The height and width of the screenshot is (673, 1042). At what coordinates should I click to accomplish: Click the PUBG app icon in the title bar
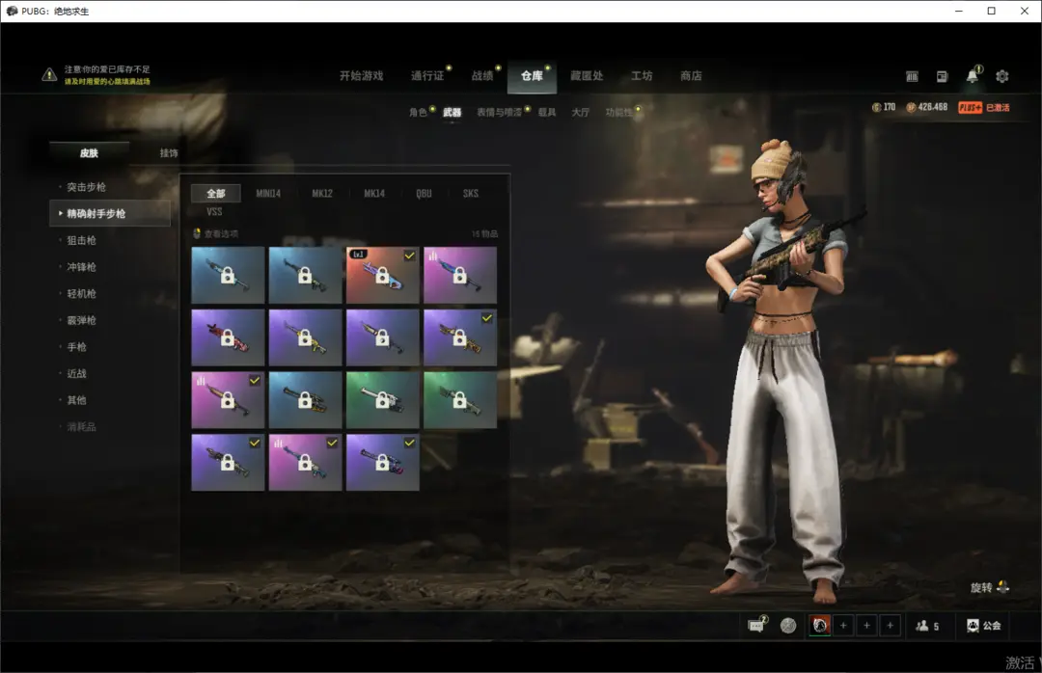coord(12,12)
